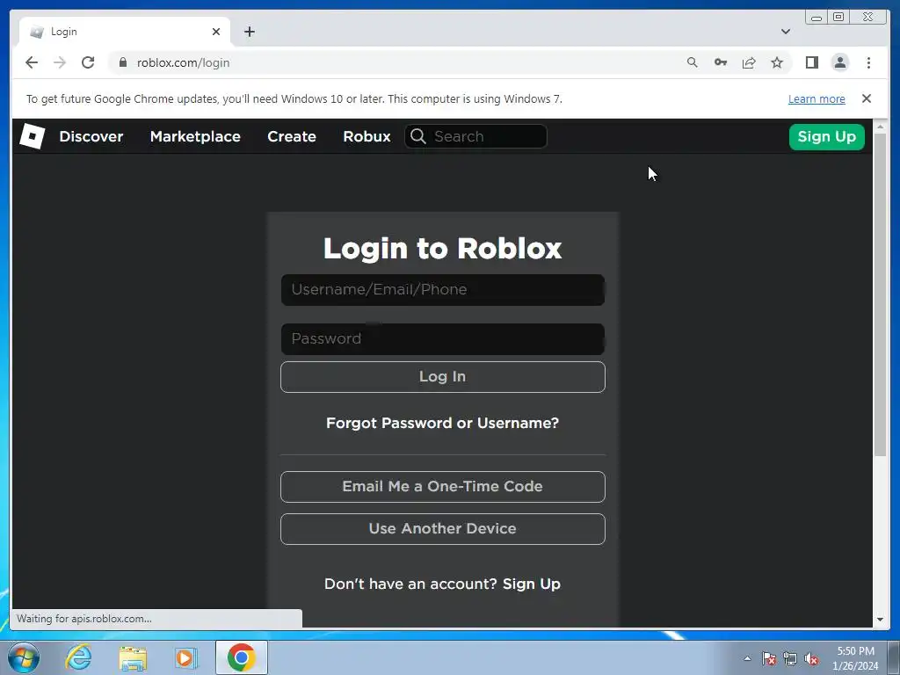900x675 pixels.
Task: Click network tray icon
Action: click(x=790, y=658)
